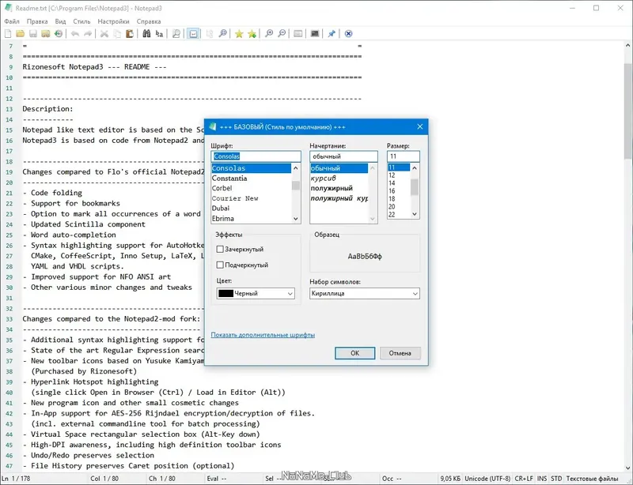Viewport: 633px width, 485px height.
Task: Enable the Зачеркнутый checkbox
Action: [220, 249]
